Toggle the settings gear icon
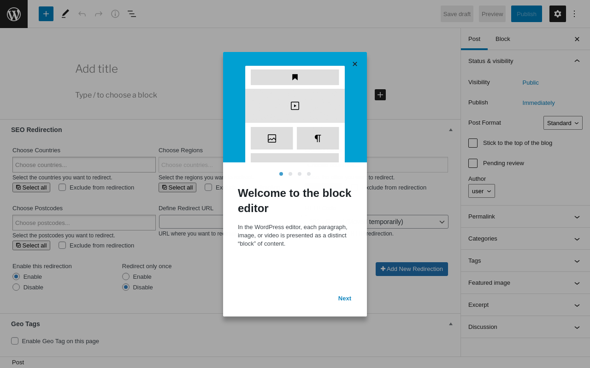This screenshot has height=368, width=590. point(558,14)
